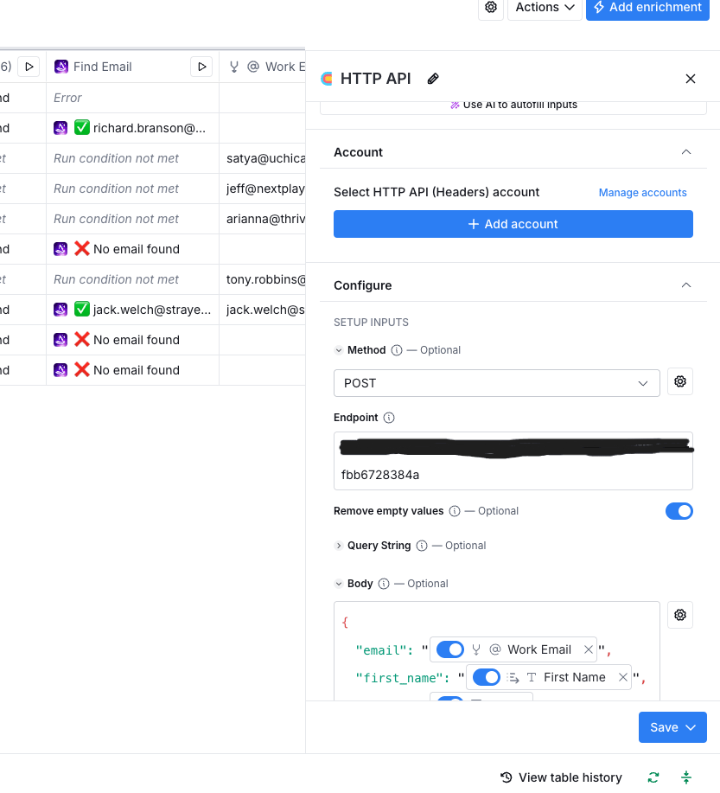Show Endpoint info tooltip icon
Image resolution: width=720 pixels, height=793 pixels.
[x=389, y=418]
